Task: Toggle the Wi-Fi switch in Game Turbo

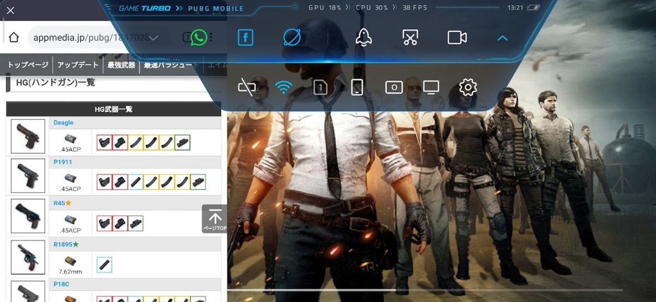Action: coord(283,87)
